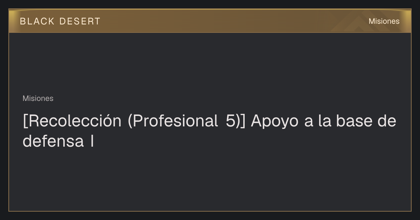Click the second title line 'defensa I'
Image resolution: width=420 pixels, height=220 pixels.
click(58, 141)
